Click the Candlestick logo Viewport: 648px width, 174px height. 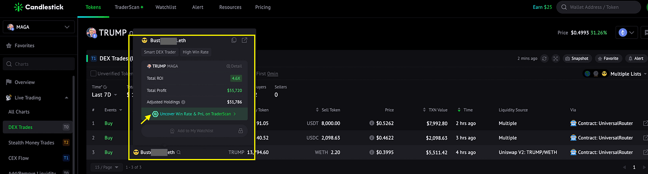click(38, 7)
